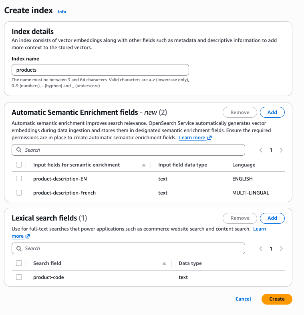Click the Index name input field
The width and height of the screenshot is (304, 315).
(100, 70)
